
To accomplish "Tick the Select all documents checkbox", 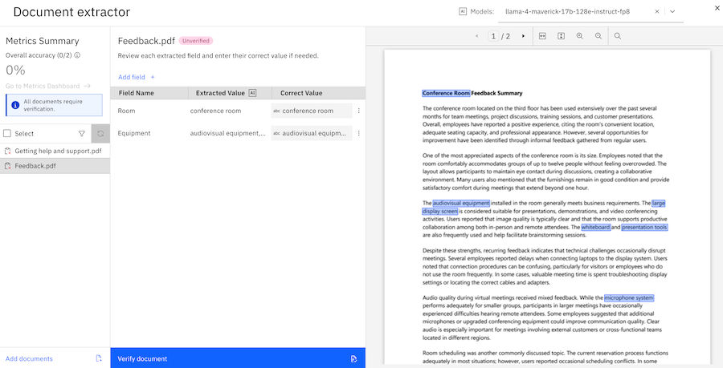I will tap(7, 133).
